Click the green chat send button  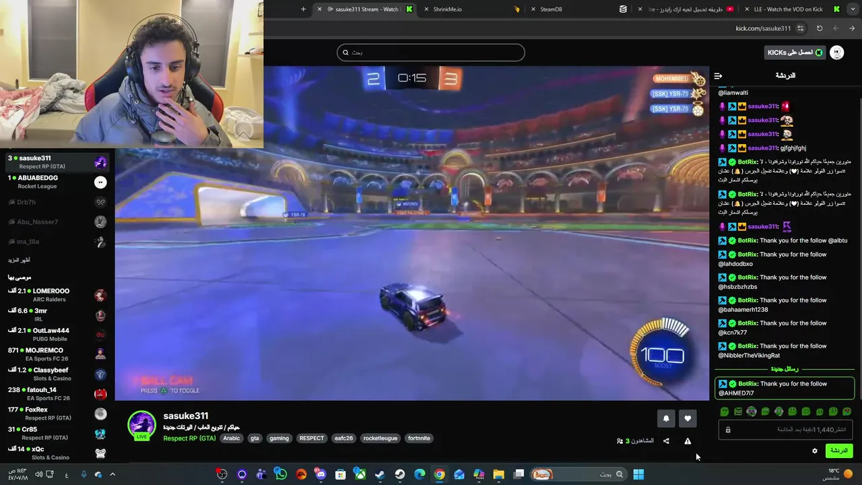click(x=838, y=451)
